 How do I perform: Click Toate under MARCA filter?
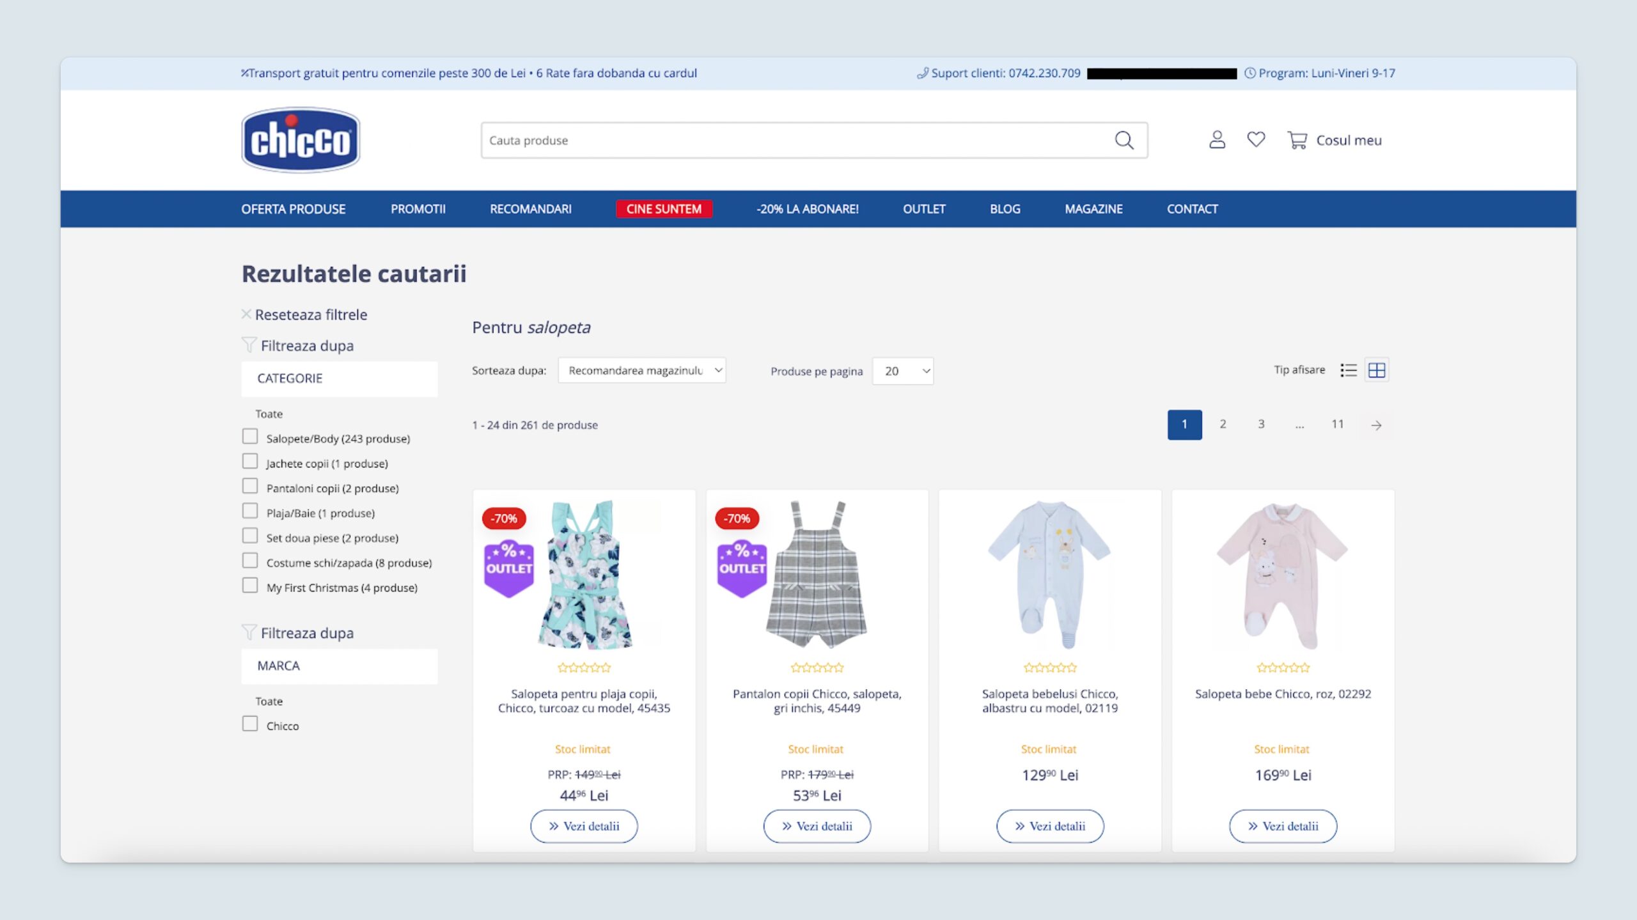pyautogui.click(x=269, y=701)
